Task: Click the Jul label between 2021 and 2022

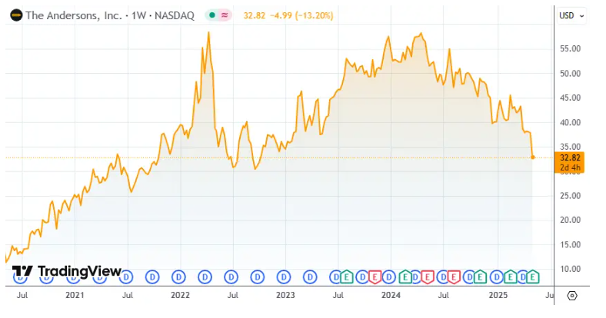Action: 128,295
